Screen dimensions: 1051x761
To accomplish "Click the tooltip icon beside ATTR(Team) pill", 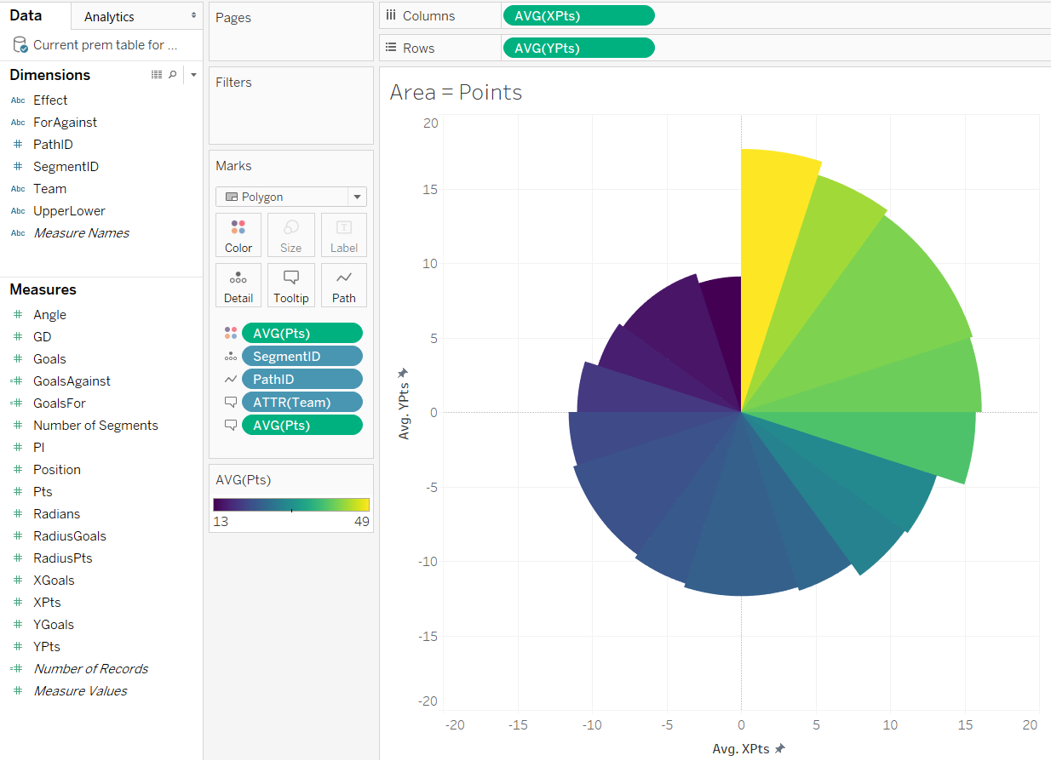I will click(230, 402).
